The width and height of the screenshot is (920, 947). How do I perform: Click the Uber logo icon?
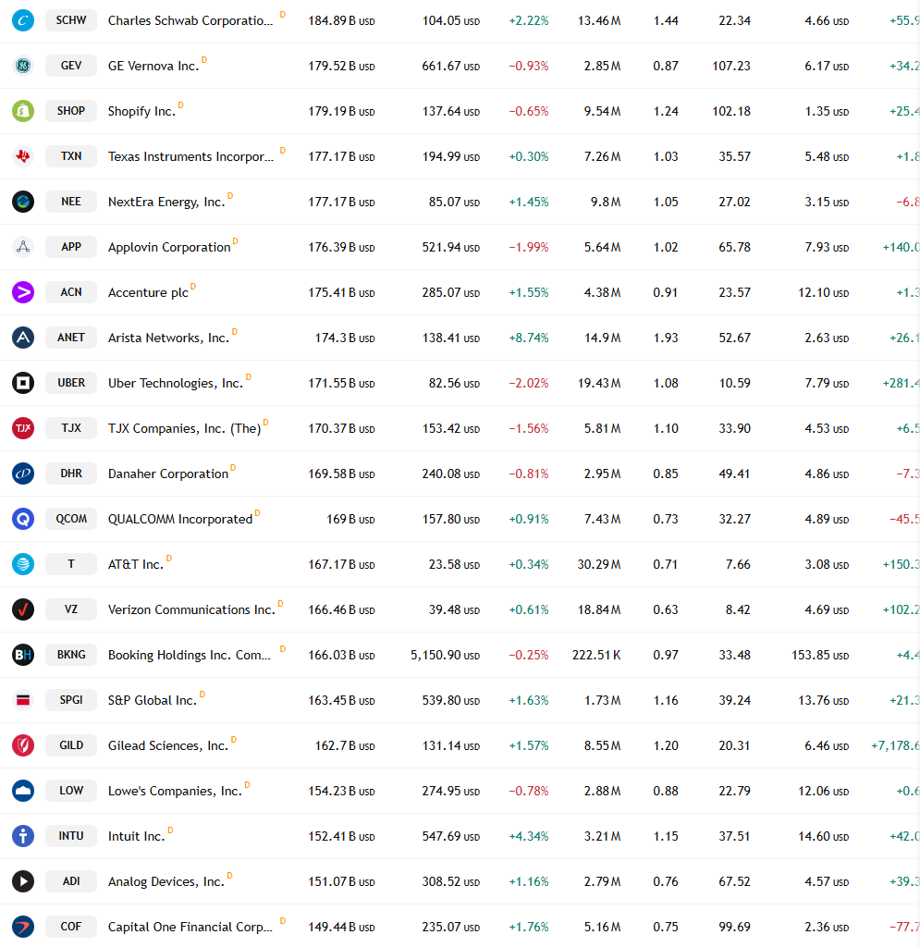pos(23,383)
